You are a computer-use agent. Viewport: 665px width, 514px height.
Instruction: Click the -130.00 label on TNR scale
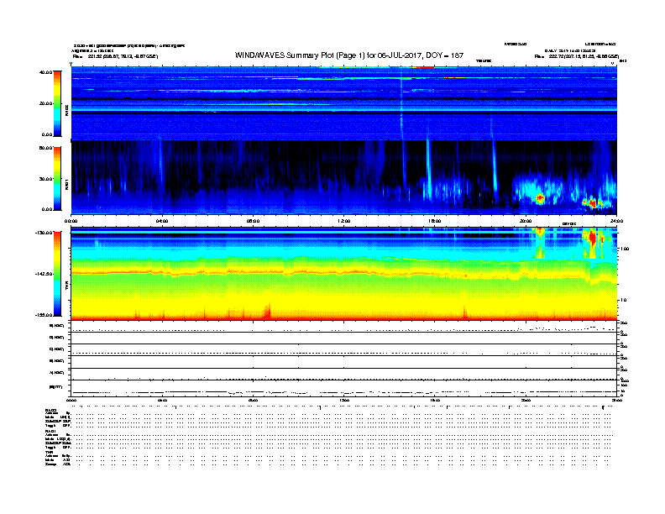coord(43,233)
